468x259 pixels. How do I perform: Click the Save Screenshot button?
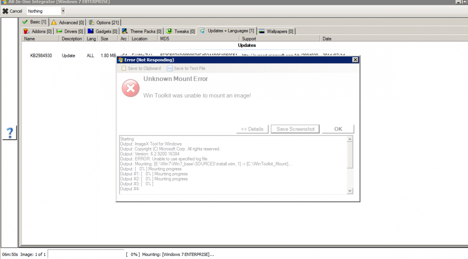click(x=296, y=129)
